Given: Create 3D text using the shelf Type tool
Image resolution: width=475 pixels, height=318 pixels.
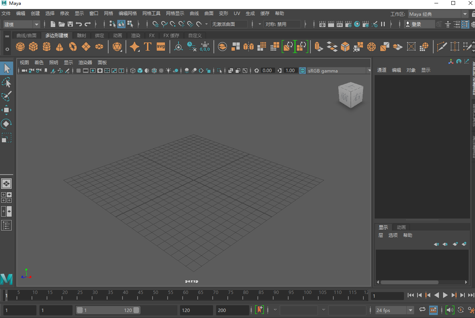Looking at the screenshot, I should point(147,47).
